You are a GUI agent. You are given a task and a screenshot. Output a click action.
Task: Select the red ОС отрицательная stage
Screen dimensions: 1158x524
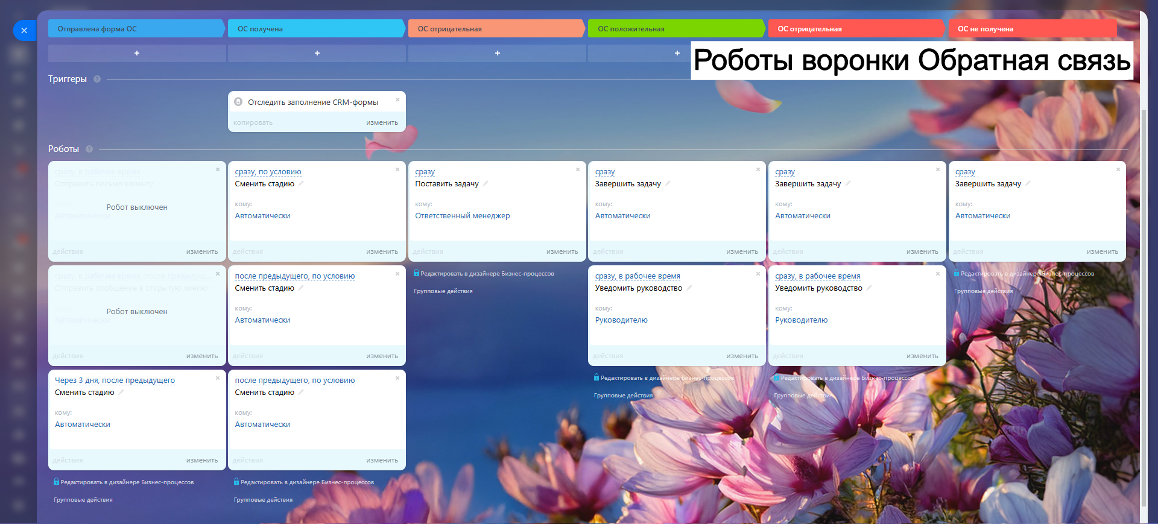pos(857,28)
